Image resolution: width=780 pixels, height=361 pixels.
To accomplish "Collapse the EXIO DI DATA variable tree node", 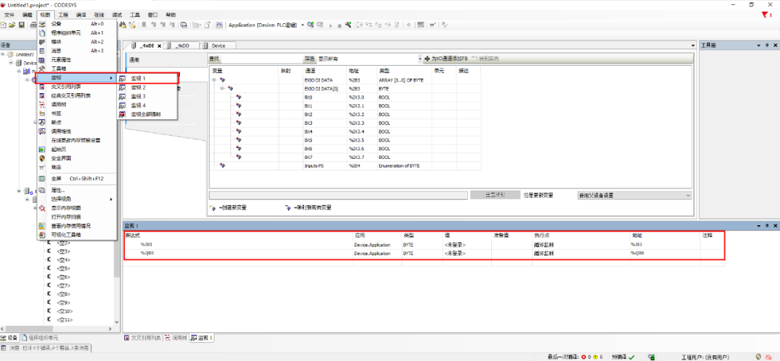I will tap(214, 79).
